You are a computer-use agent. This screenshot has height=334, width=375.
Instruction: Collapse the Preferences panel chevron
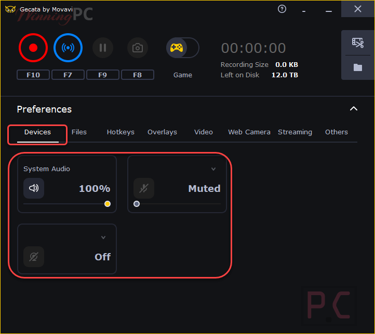click(x=354, y=109)
